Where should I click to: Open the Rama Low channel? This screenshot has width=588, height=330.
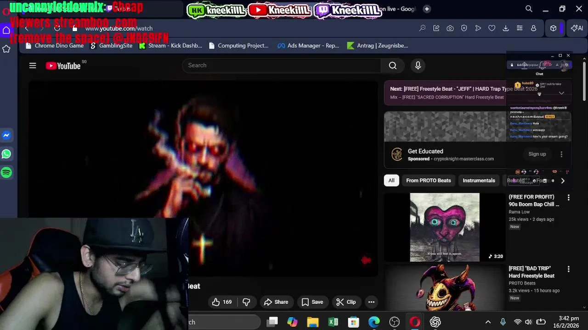point(519,212)
